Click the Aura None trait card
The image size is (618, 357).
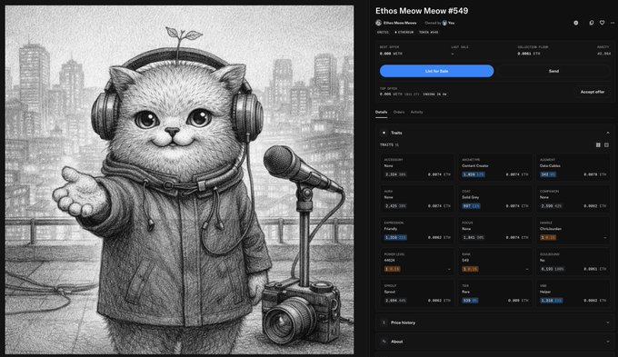[x=416, y=199]
